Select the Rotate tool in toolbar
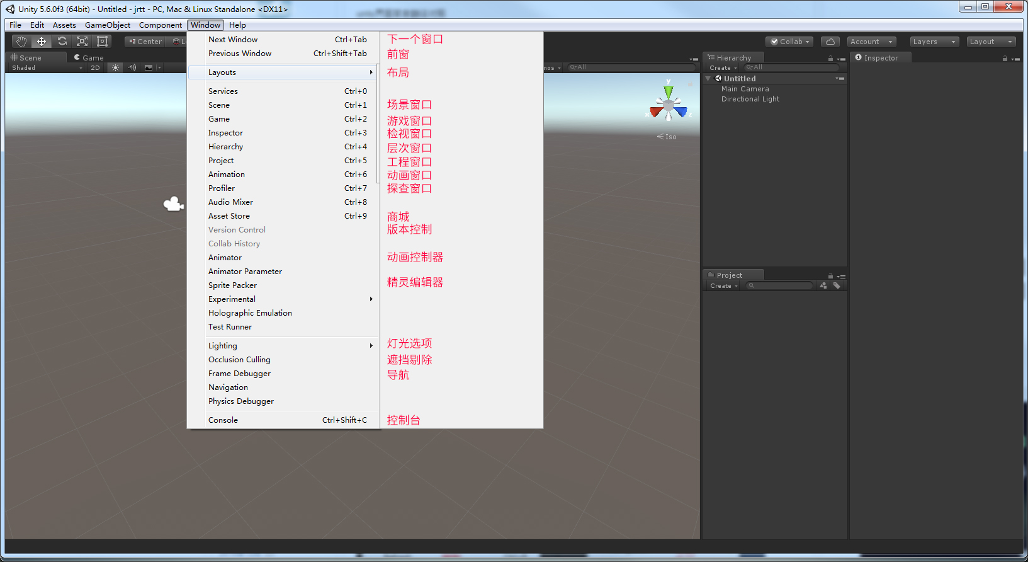This screenshot has width=1028, height=562. coord(62,42)
